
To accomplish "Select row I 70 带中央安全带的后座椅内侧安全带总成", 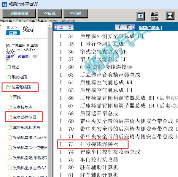I will pos(119,129).
